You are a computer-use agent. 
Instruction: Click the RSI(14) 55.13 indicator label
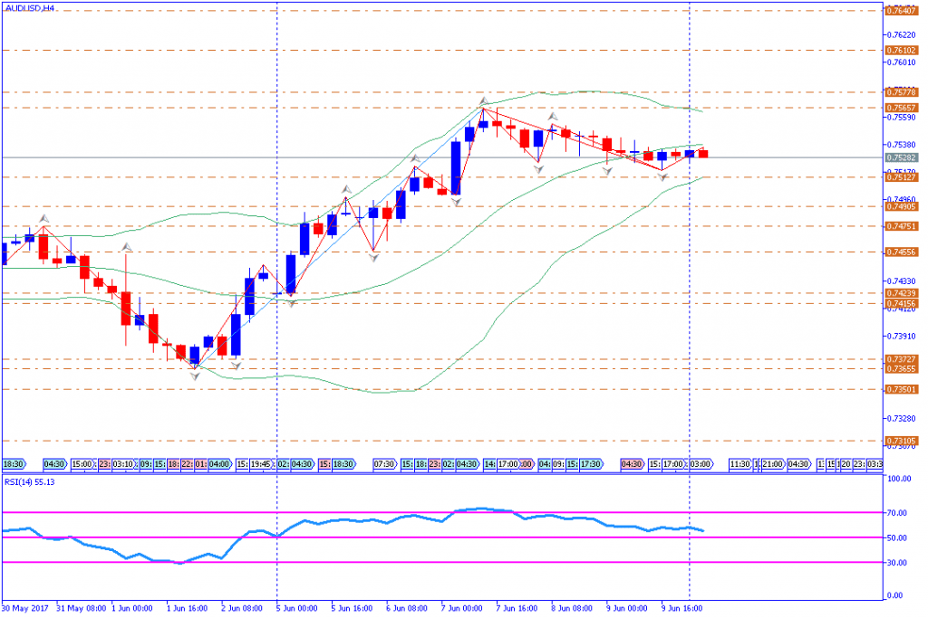tap(30, 482)
